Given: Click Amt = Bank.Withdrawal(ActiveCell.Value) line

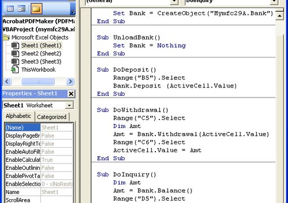Looking at the screenshot, I should point(191,134).
